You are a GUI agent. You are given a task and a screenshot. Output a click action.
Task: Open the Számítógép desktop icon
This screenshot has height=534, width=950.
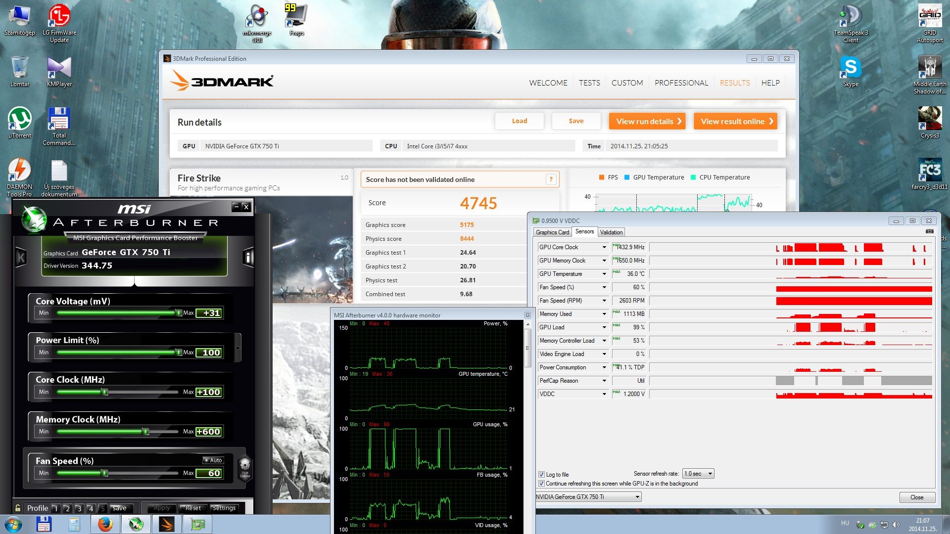coord(19,21)
